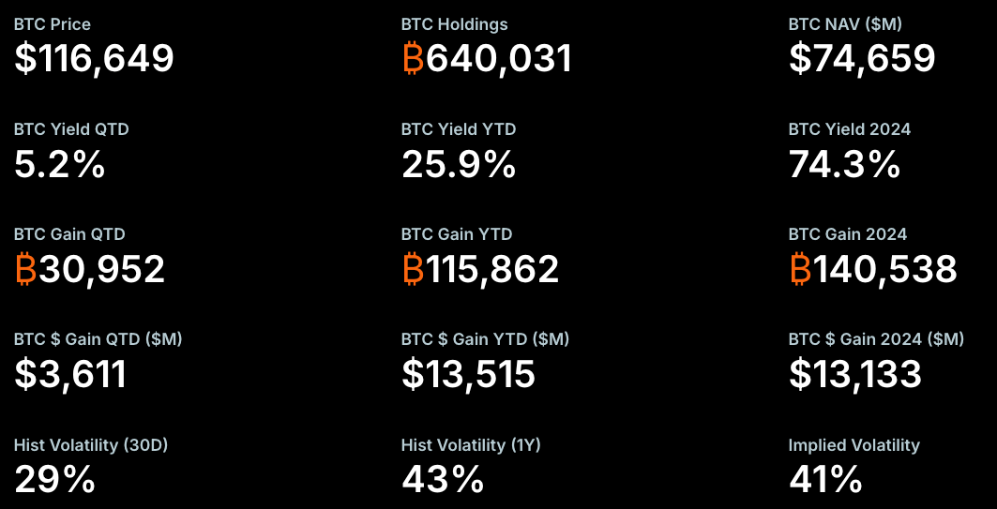This screenshot has width=997, height=509.
Task: Click the Bitcoin icon beside 140,538
Action: pyautogui.click(x=800, y=269)
